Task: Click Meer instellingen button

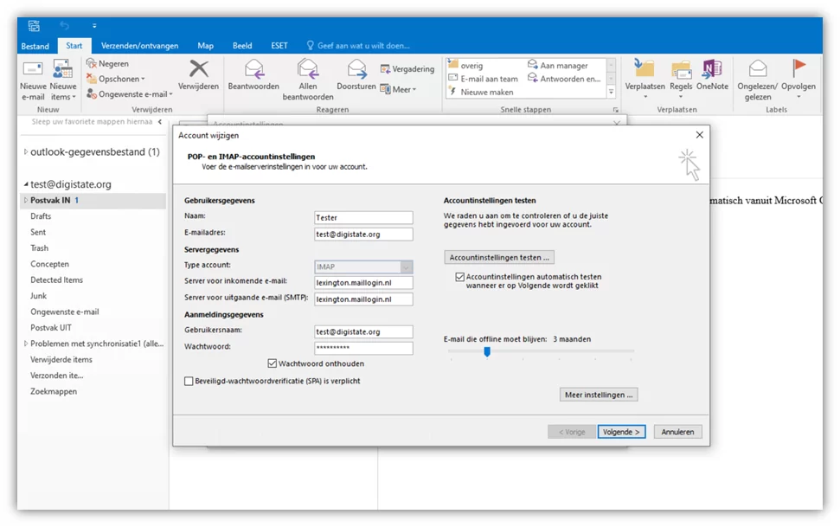Action: (599, 395)
